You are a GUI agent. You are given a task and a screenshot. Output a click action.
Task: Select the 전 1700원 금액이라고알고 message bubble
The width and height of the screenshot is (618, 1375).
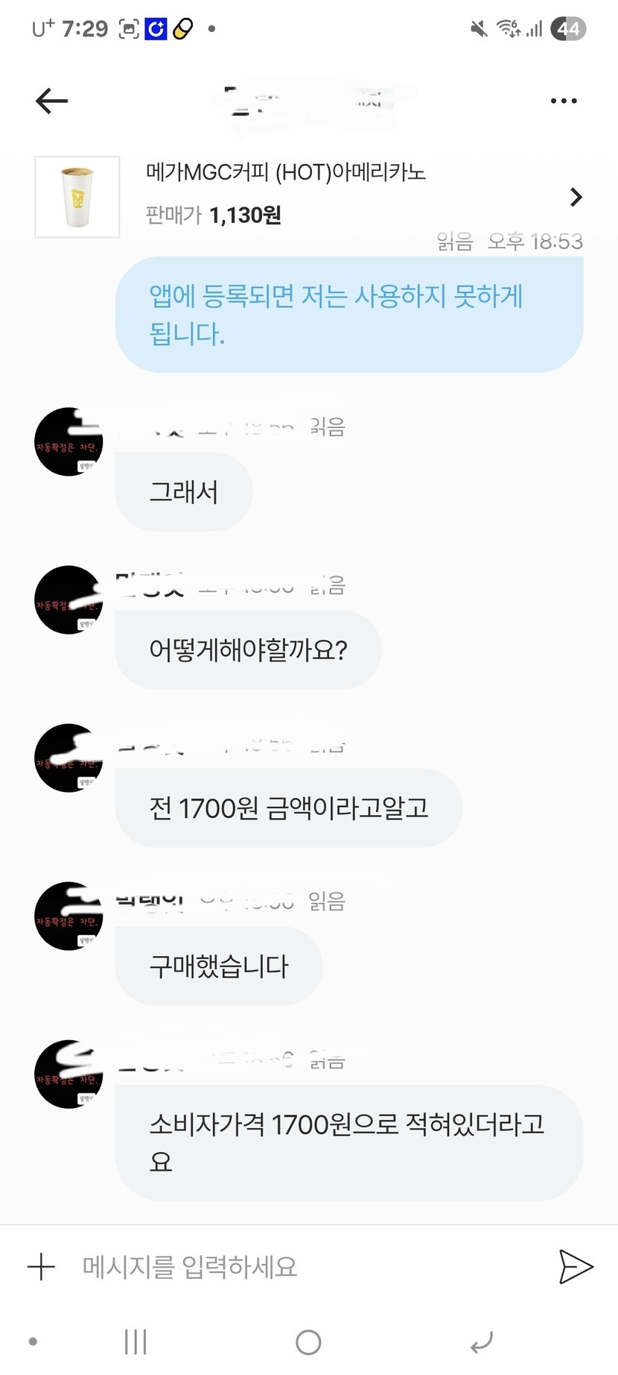(x=289, y=808)
